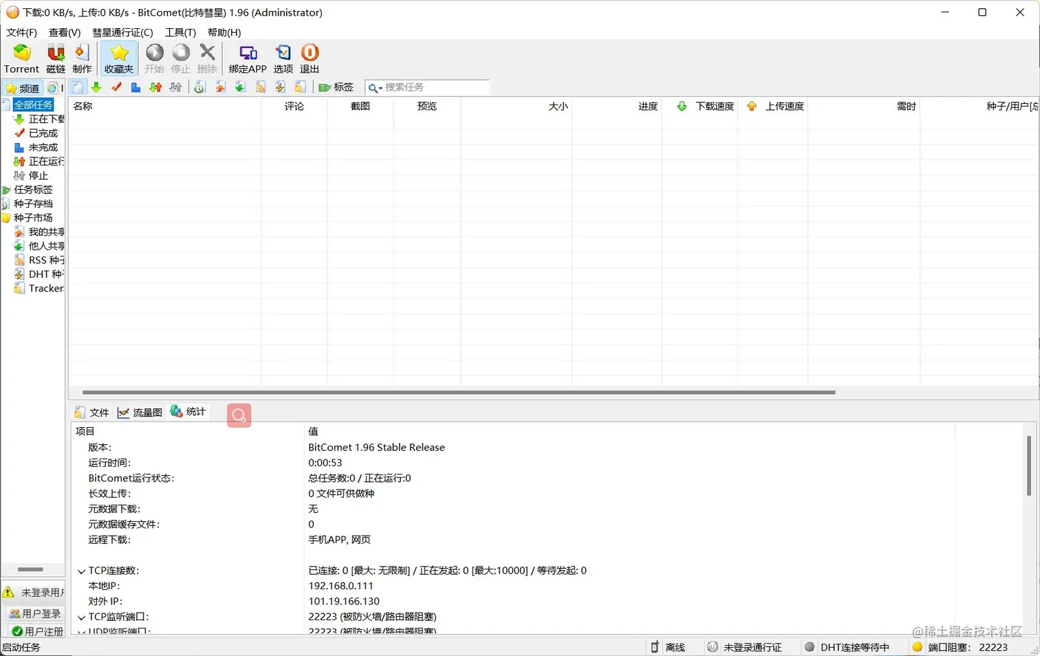Viewport: 1040px width, 656px height.
Task: Select RSS 种子 tree item
Action: (46, 260)
